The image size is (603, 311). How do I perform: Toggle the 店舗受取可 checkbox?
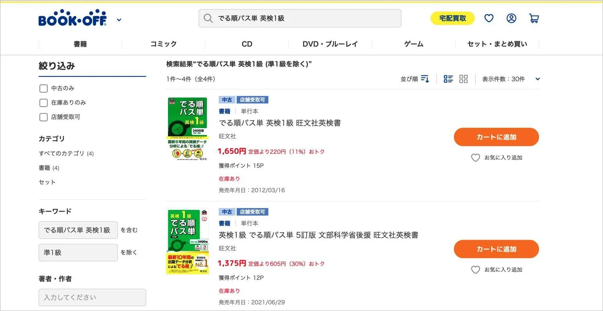(x=43, y=117)
